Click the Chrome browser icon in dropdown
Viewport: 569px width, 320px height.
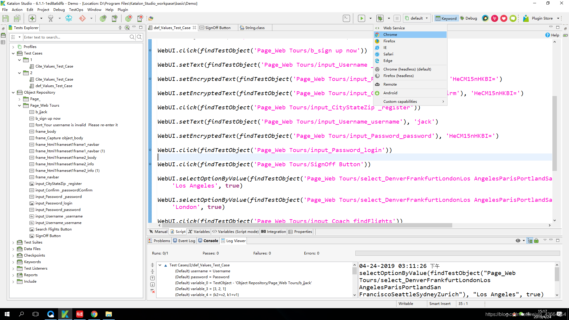point(378,34)
